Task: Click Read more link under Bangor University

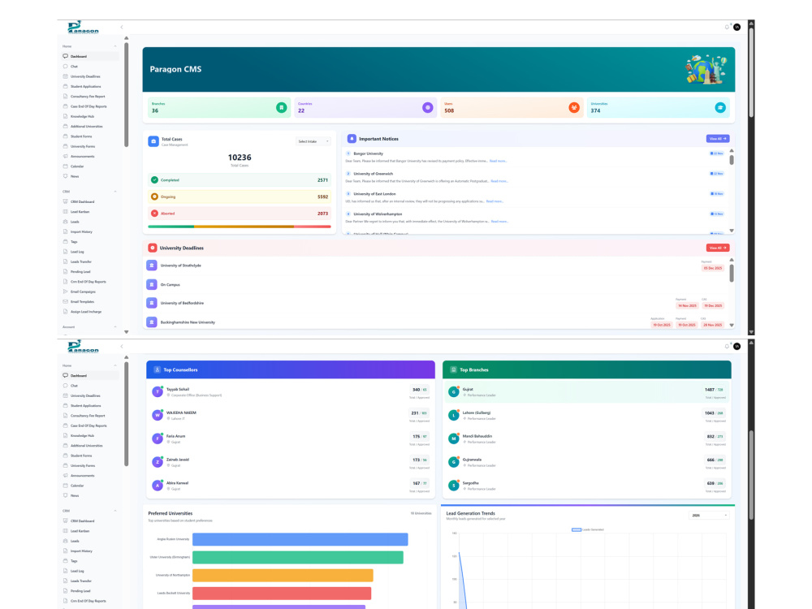Action: click(499, 161)
